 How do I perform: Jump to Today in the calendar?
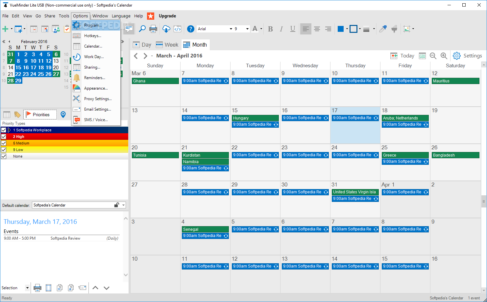[402, 56]
